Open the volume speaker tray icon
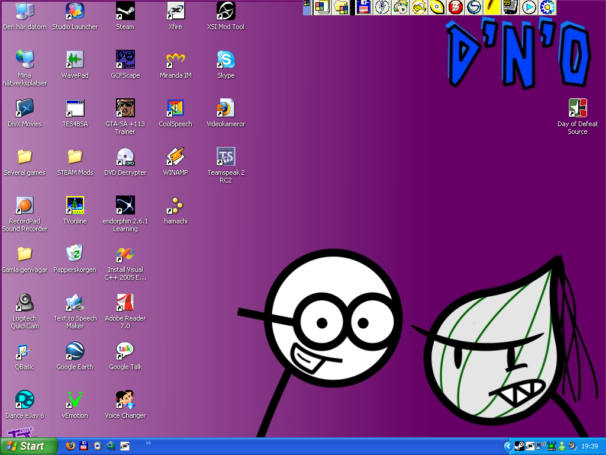Viewport: 606px width, 455px height. (572, 446)
